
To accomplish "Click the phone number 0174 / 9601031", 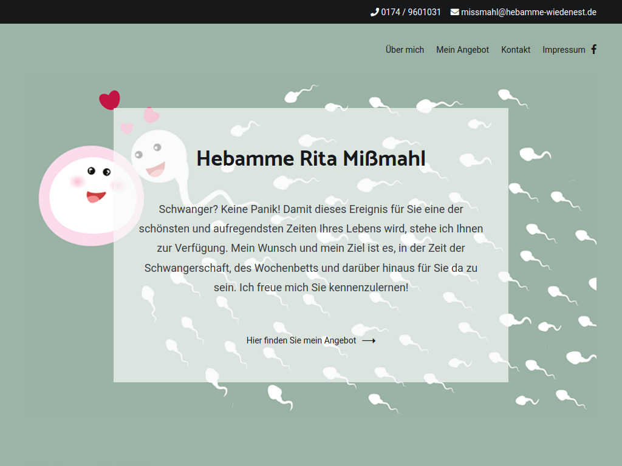I will pos(411,12).
